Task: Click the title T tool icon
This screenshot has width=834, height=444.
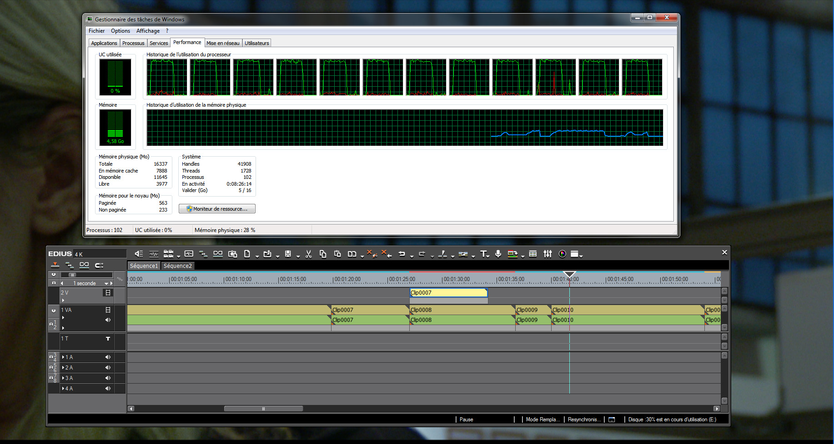Action: 483,254
